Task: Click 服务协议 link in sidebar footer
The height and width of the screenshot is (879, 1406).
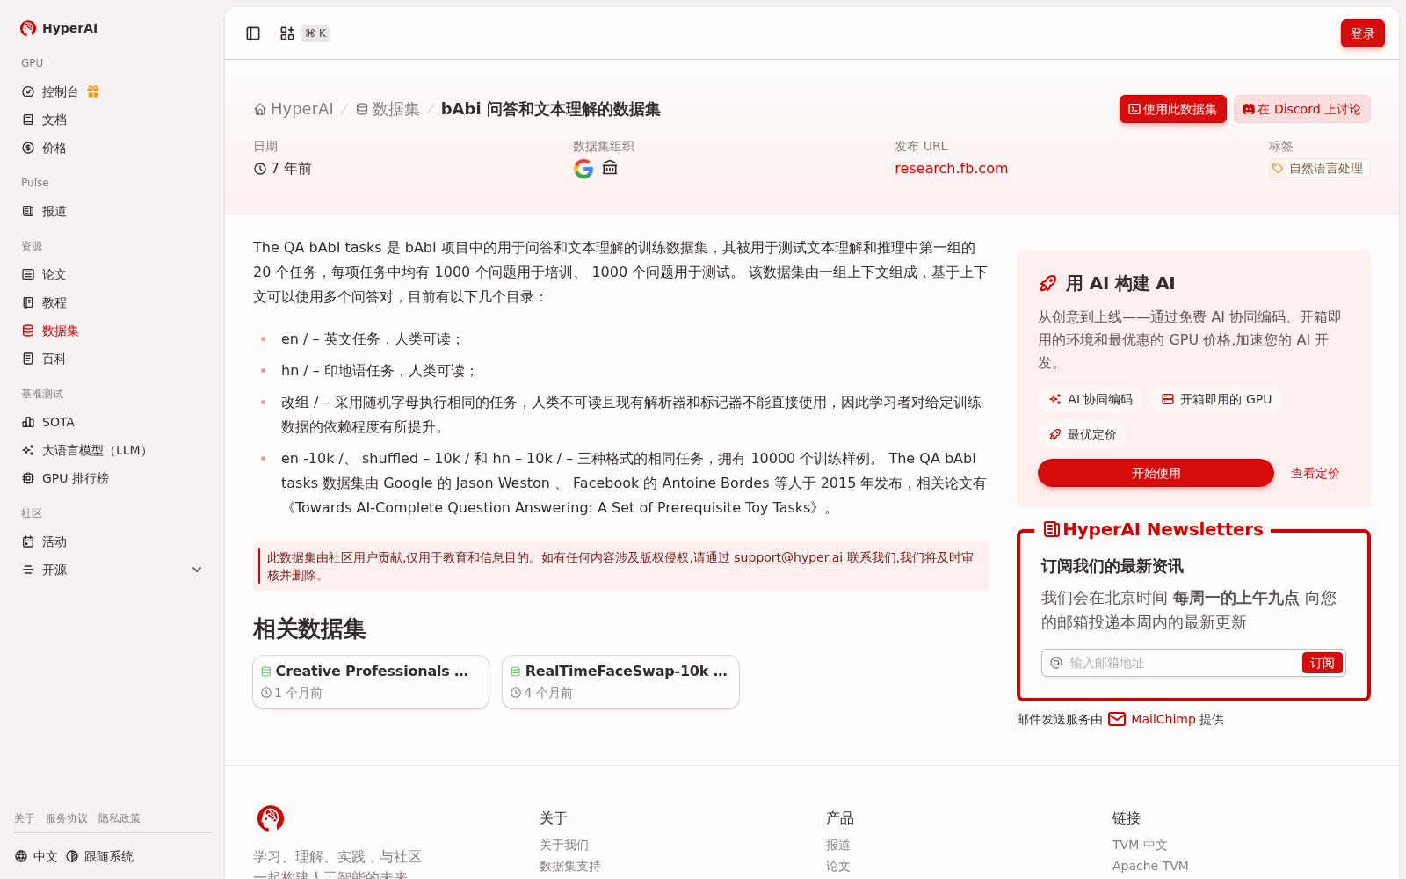Action: (x=67, y=818)
